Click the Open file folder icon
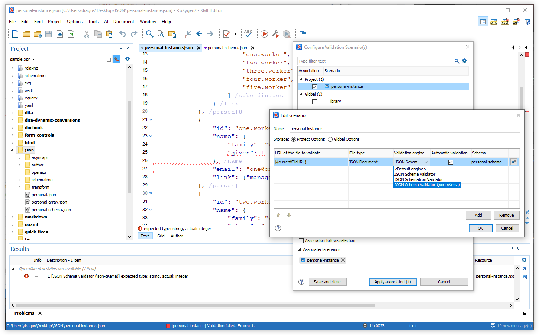The height and width of the screenshot is (335, 539). click(26, 34)
